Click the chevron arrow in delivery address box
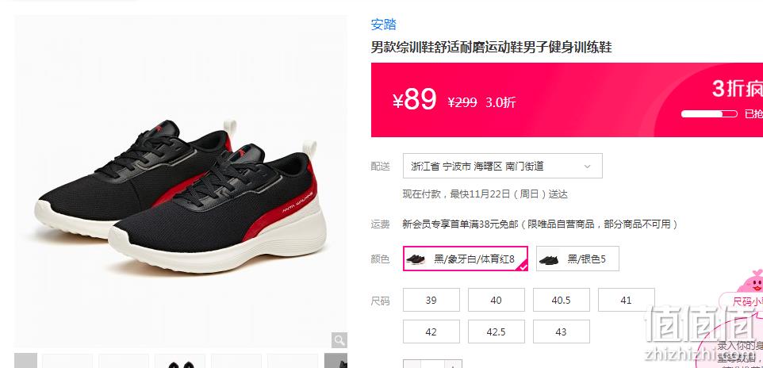This screenshot has width=763, height=368. (588, 167)
